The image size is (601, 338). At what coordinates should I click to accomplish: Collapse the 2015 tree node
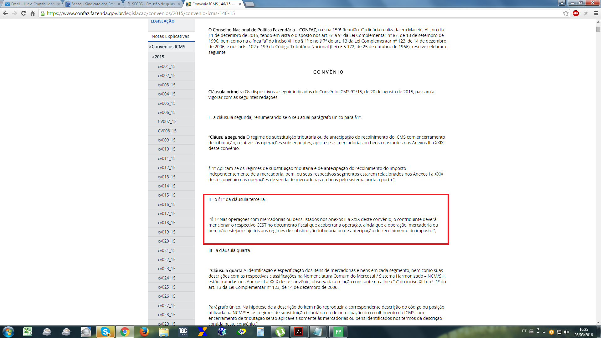tap(153, 57)
